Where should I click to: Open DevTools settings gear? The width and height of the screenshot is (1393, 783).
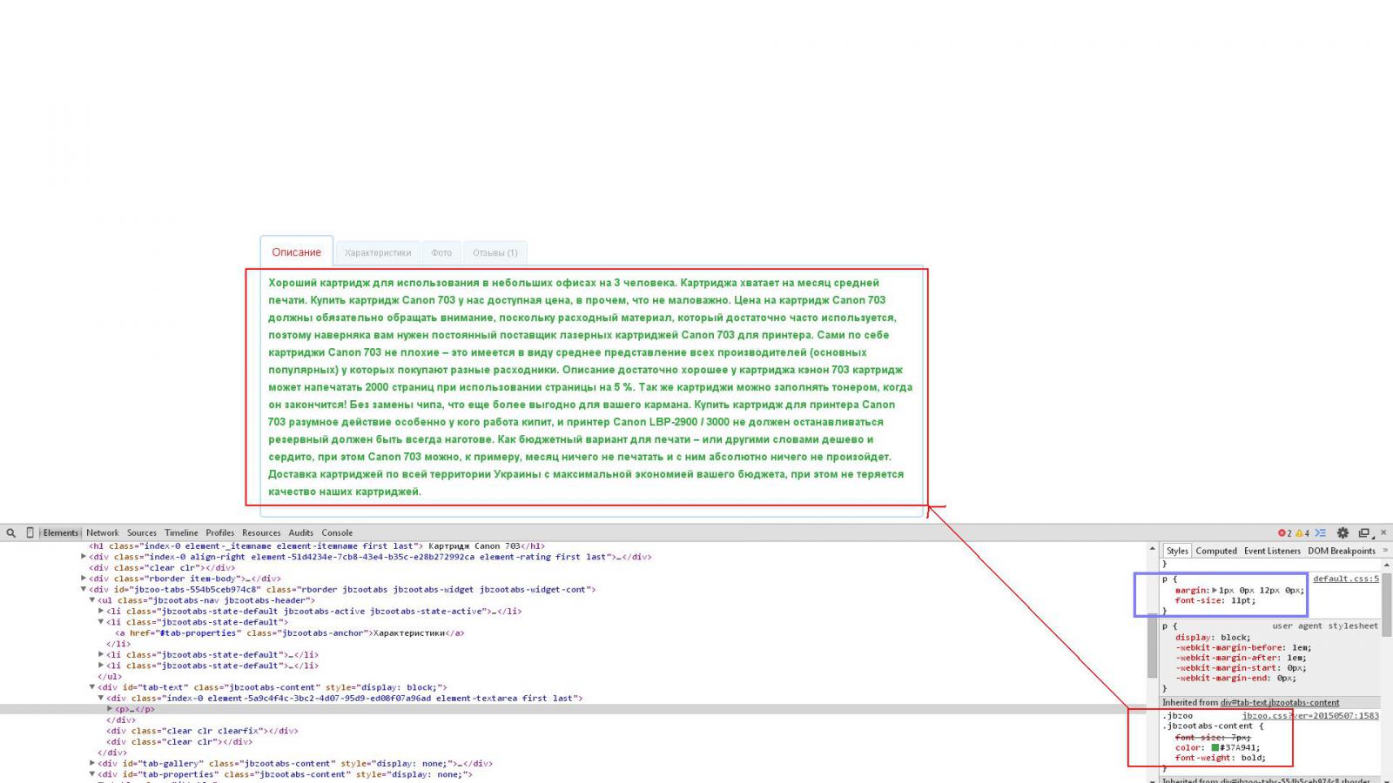(x=1343, y=533)
